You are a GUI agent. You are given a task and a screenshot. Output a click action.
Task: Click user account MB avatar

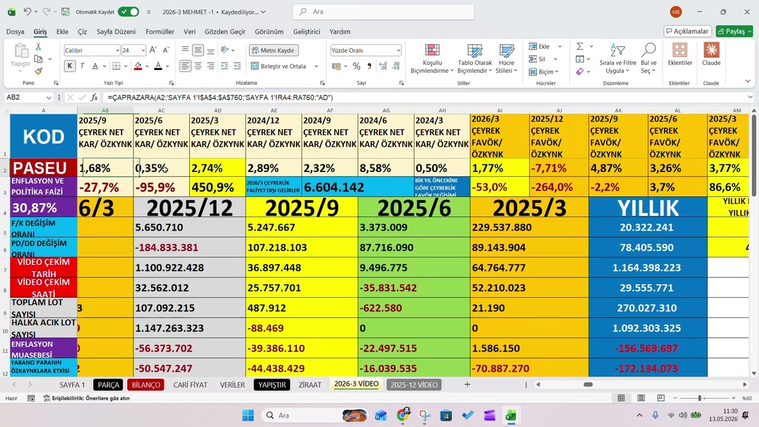pos(676,12)
